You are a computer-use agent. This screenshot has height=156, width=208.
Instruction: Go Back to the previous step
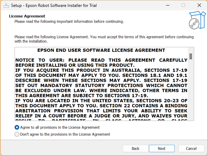click(x=135, y=148)
